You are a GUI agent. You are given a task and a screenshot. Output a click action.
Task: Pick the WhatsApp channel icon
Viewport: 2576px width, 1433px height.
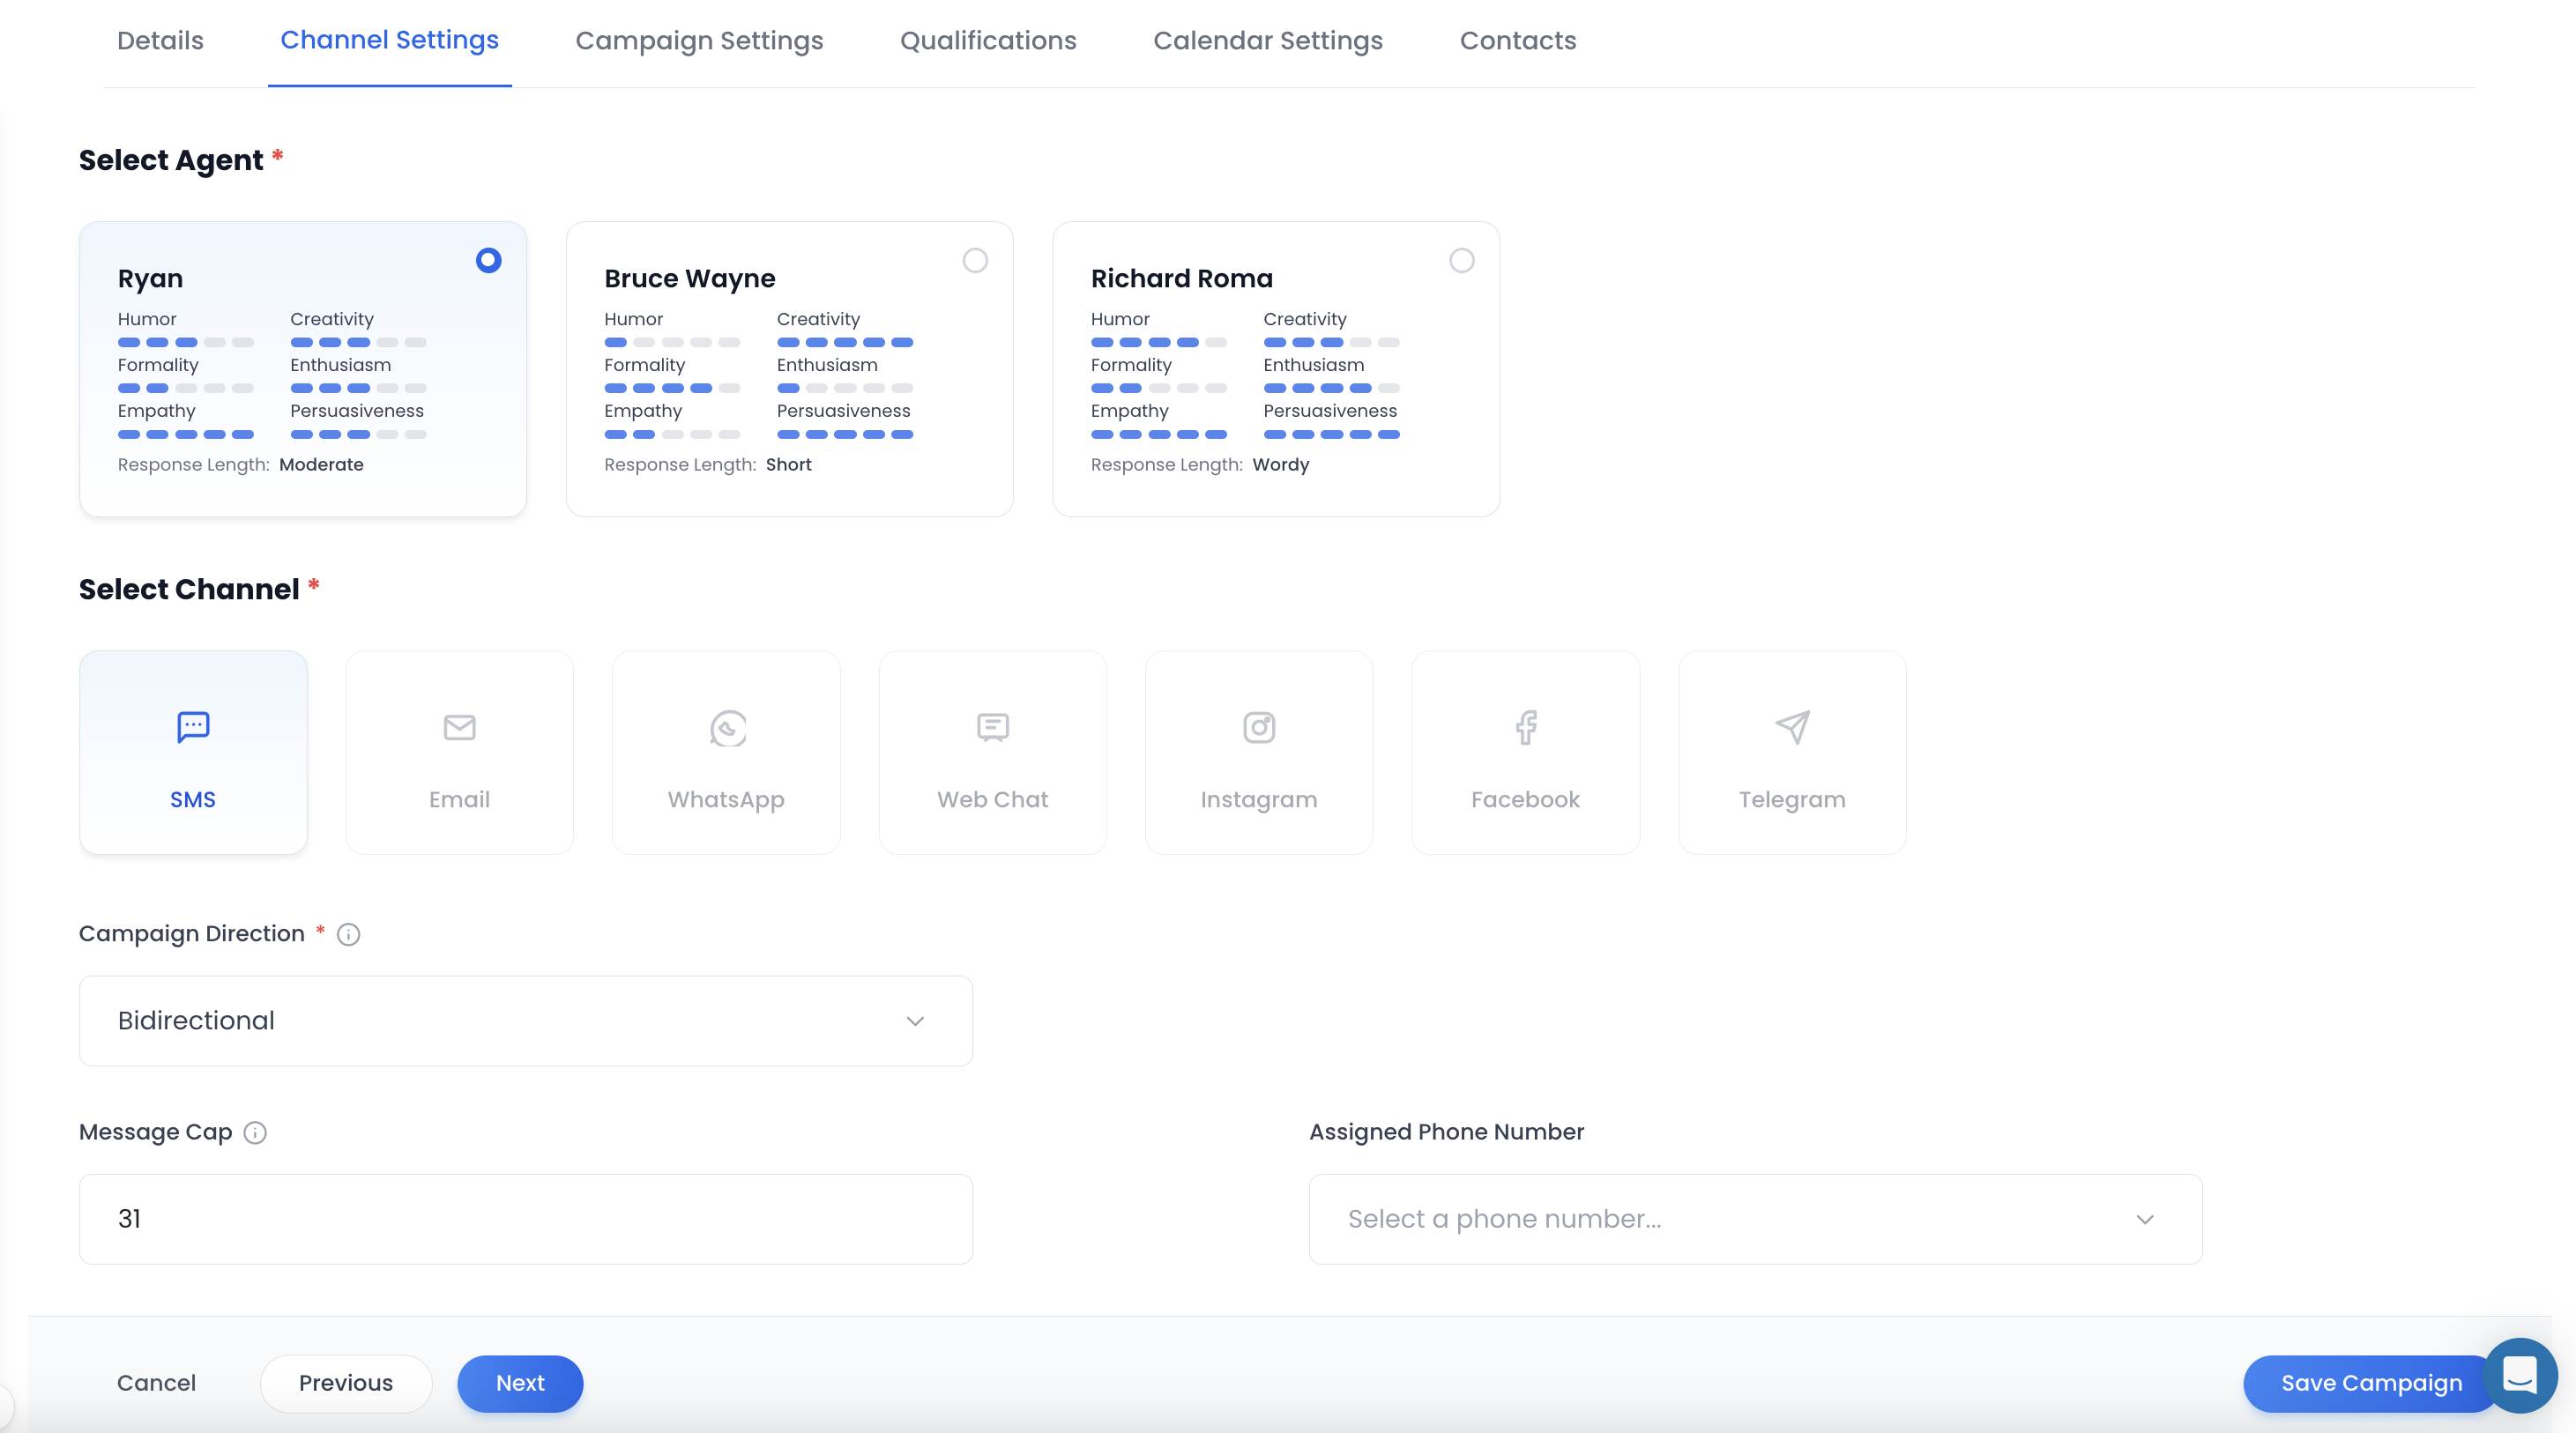(x=727, y=727)
